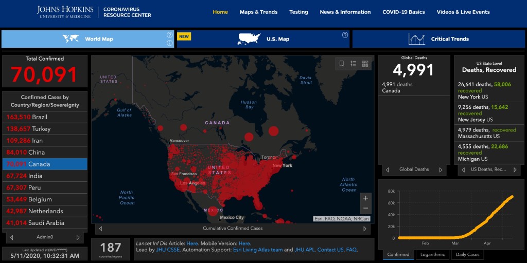
Task: Click the Massachusetts US deaths entry
Action: [x=489, y=133]
